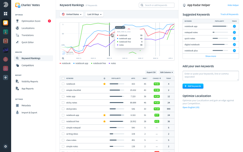Viewport: 243px width, 152px height.
Task: Click the Add keywords button
Action: tap(193, 86)
